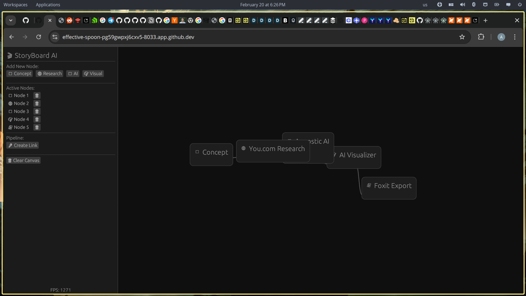The height and width of the screenshot is (296, 526).
Task: Expand the tab search dropdown
Action: point(11,20)
